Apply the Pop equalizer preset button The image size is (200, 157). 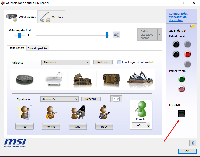(x=24, y=126)
